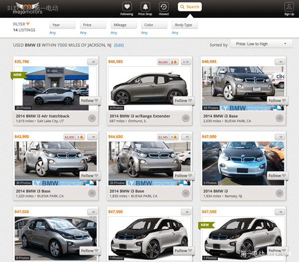Click bell alert count on $40,585 listing
Image resolution: width=299 pixels, height=262 pixels.
[x=174, y=62]
